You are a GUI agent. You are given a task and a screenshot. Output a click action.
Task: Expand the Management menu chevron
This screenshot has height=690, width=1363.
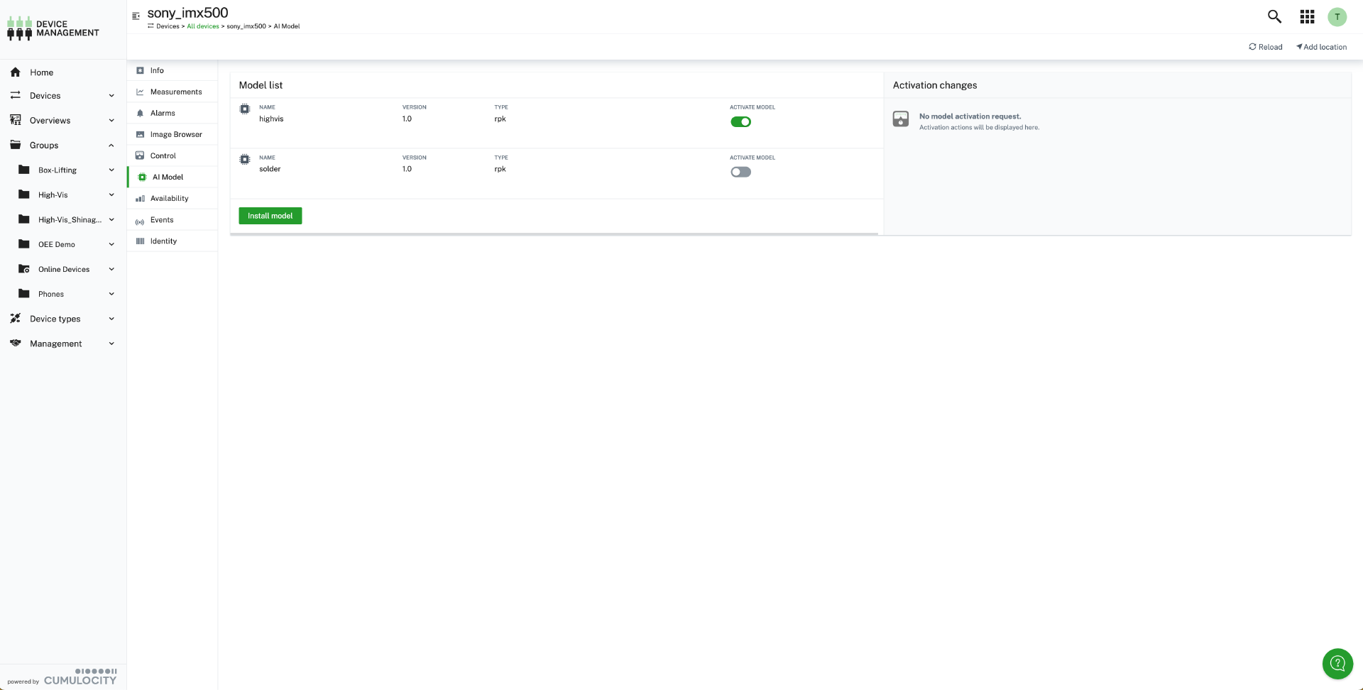[111, 344]
